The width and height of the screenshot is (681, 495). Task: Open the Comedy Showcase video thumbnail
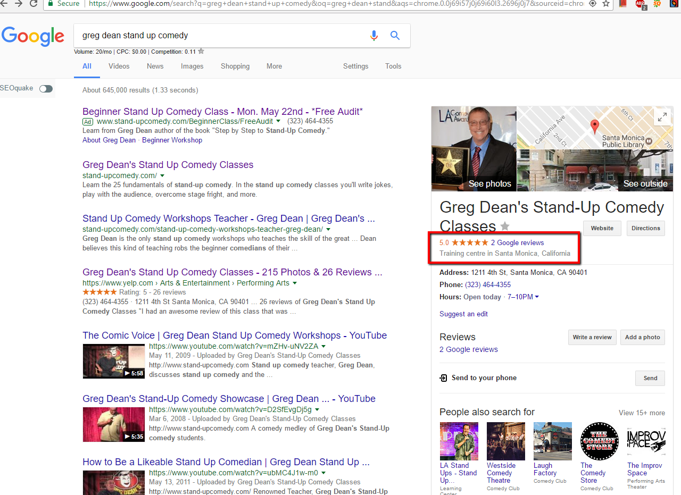(x=114, y=424)
